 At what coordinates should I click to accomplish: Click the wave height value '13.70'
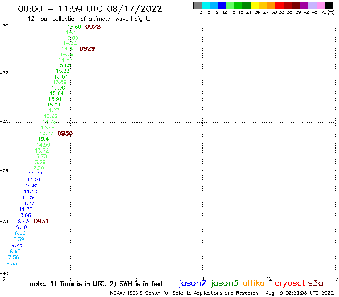click(40, 156)
